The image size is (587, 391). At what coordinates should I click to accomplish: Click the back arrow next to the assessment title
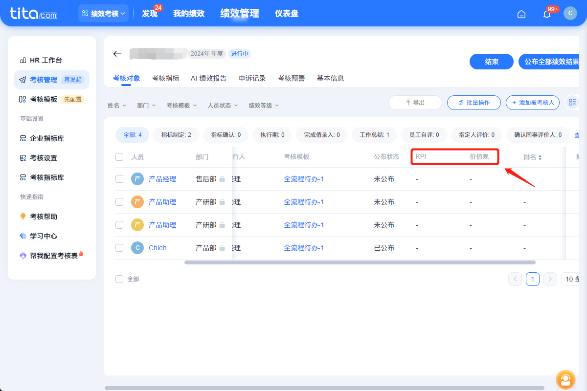[x=117, y=54]
